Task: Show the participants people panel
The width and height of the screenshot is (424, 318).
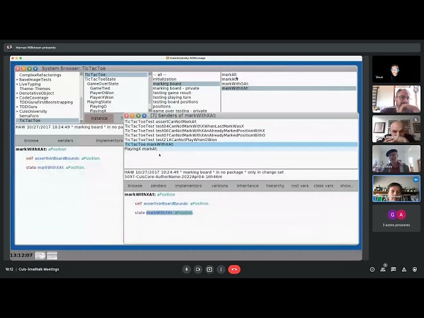Action: pyautogui.click(x=383, y=270)
